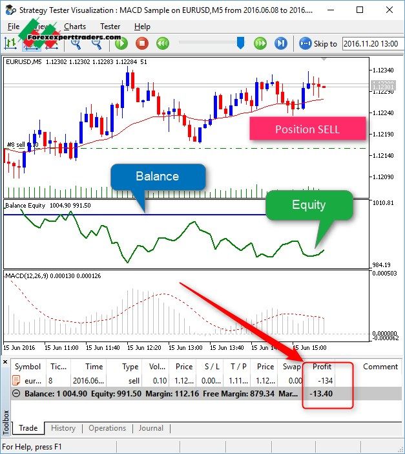Click the 'For Help, press F1' status text
405x454 pixels.
(x=32, y=446)
